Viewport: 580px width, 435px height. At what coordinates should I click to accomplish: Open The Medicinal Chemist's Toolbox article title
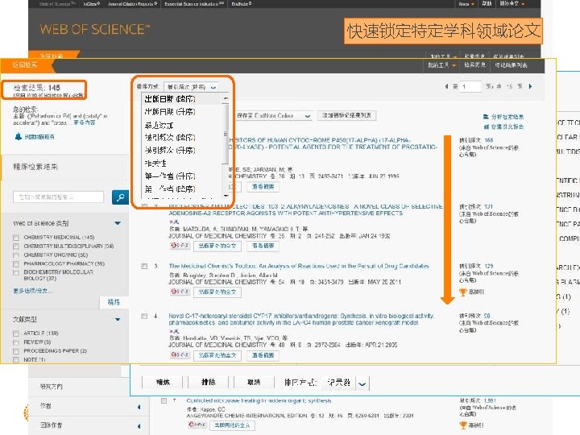(299, 266)
